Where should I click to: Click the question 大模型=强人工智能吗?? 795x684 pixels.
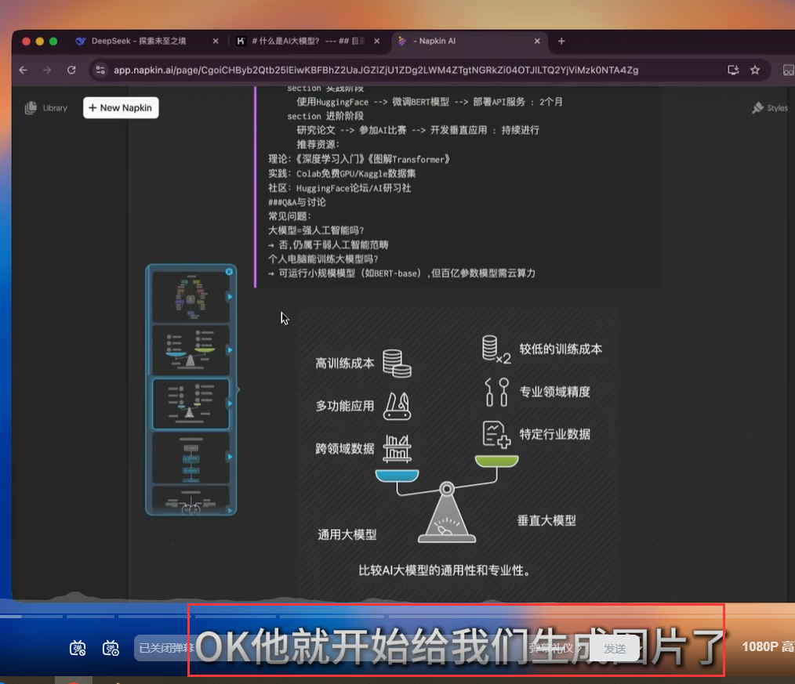(316, 230)
